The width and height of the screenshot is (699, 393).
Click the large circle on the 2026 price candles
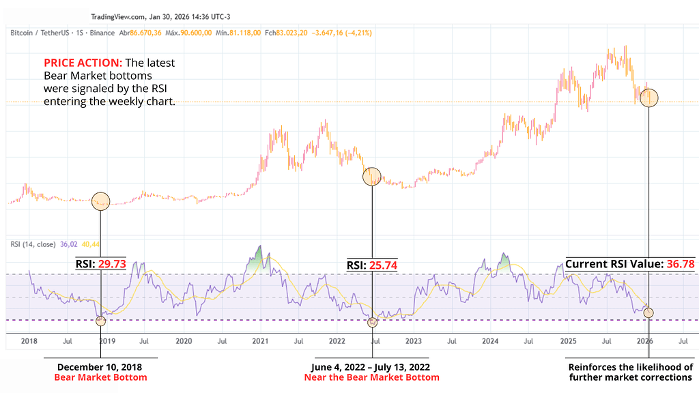[x=648, y=98]
